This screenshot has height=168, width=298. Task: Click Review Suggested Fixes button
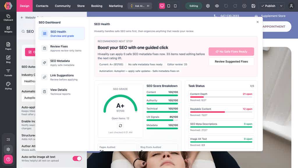pos(231,62)
